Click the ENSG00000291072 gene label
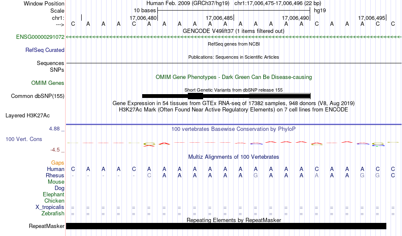This screenshot has width=402, height=236. tap(40, 37)
